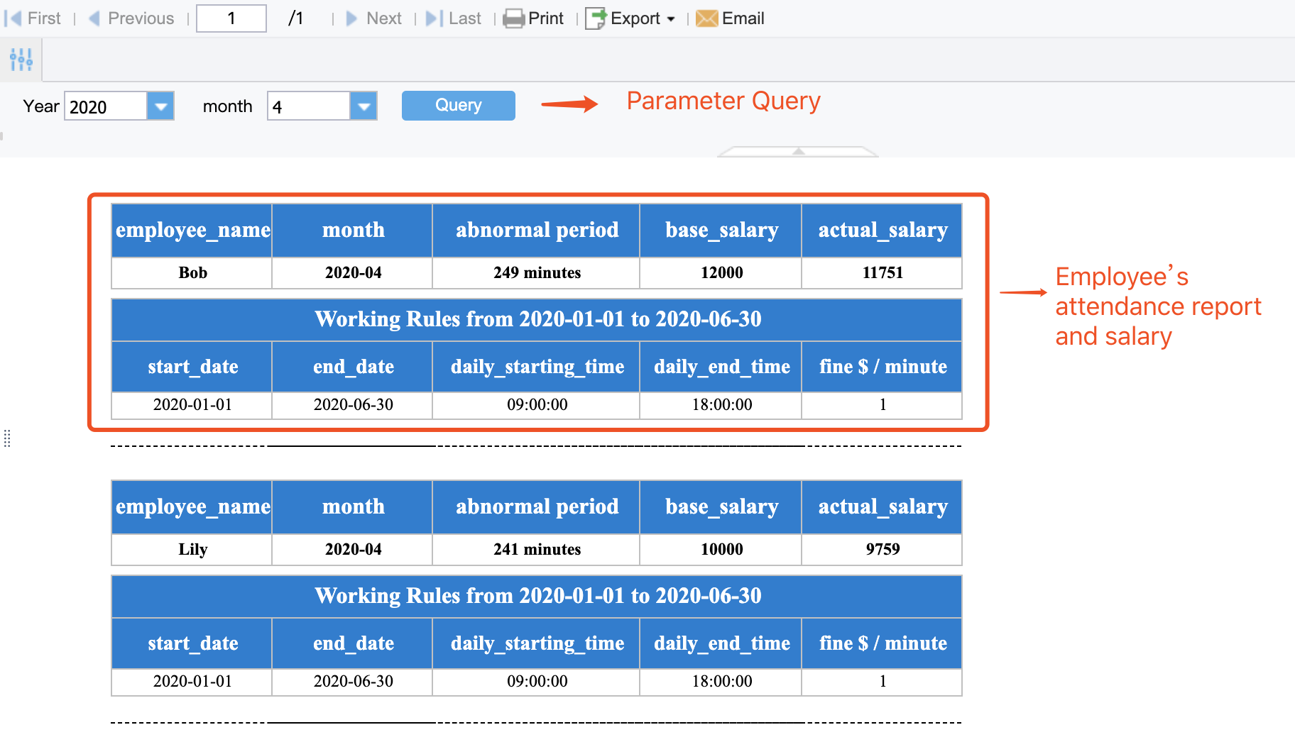The width and height of the screenshot is (1295, 742).
Task: Click Bob's end_date value 2020-06-30
Action: point(353,404)
